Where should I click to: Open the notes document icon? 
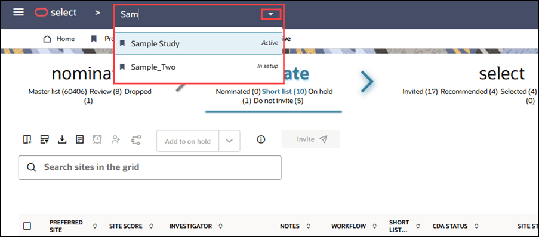click(80, 139)
